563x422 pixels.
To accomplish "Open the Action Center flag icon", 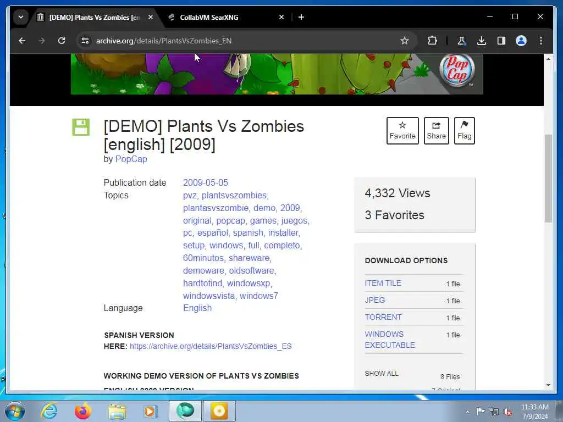I will pyautogui.click(x=481, y=411).
